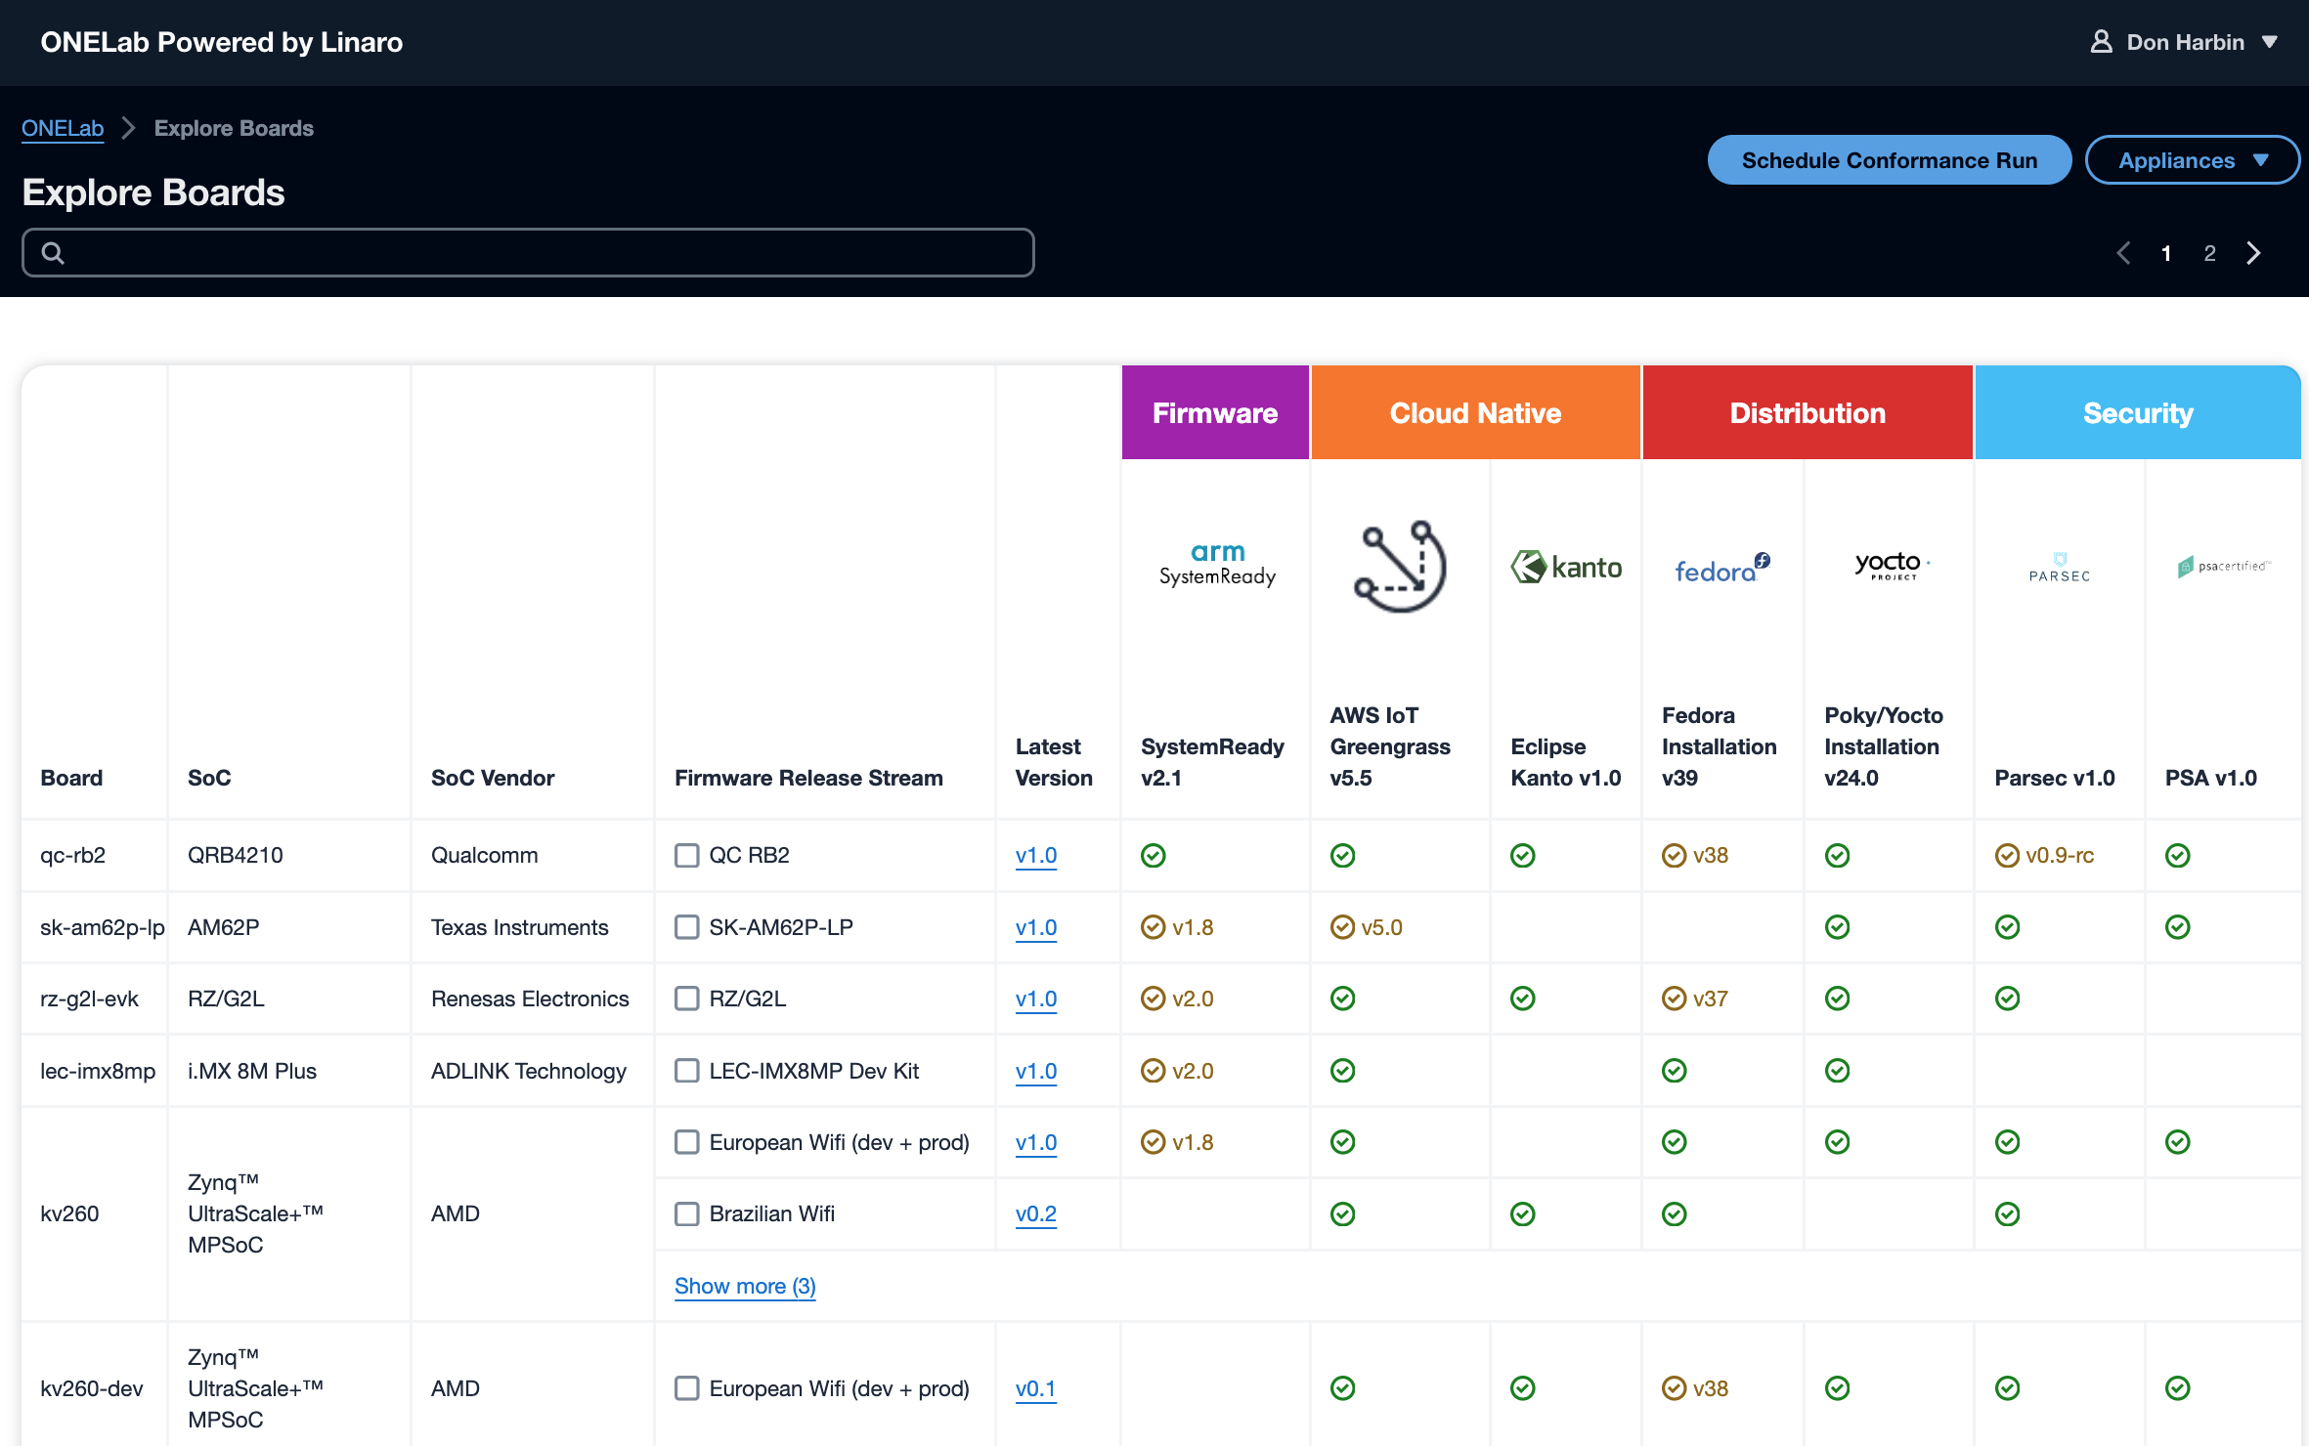Screen dimensions: 2309x1446
Task: Select the Firmware category header
Action: tap(1215, 413)
